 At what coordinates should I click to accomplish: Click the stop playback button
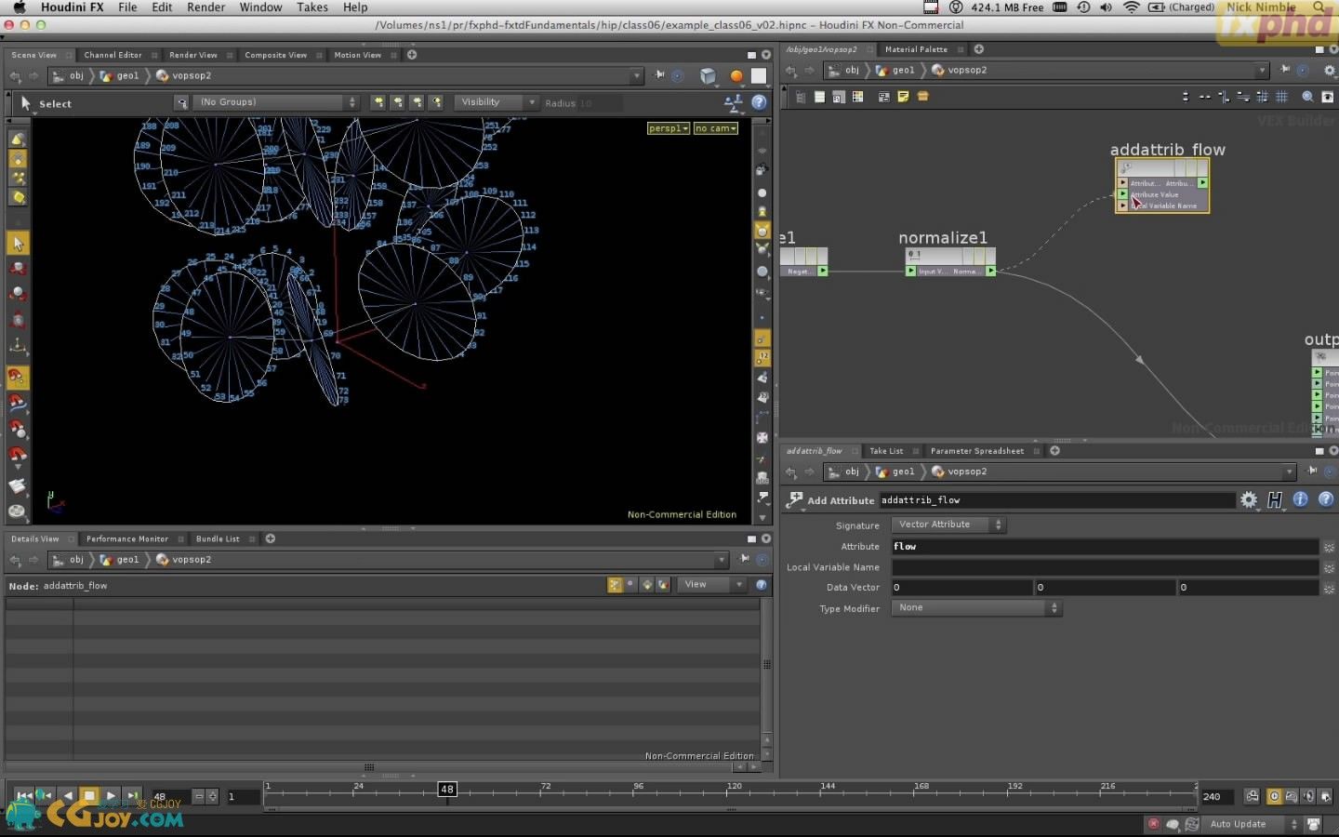[x=89, y=796]
